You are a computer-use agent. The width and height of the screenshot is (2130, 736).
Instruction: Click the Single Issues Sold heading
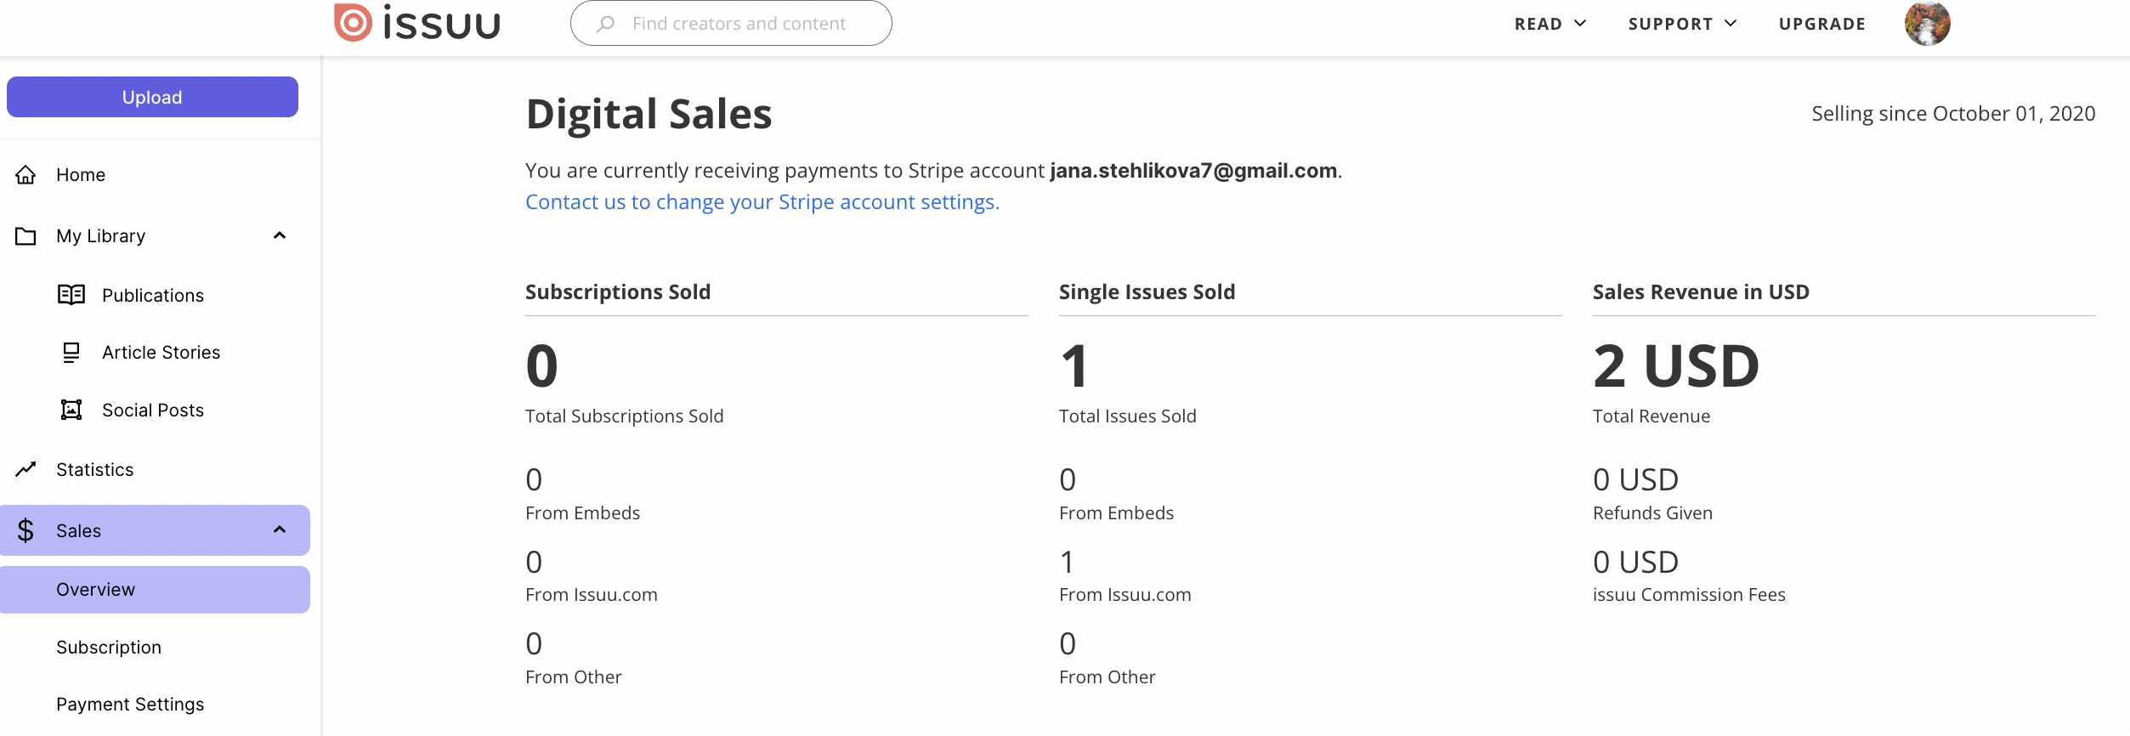click(x=1147, y=292)
